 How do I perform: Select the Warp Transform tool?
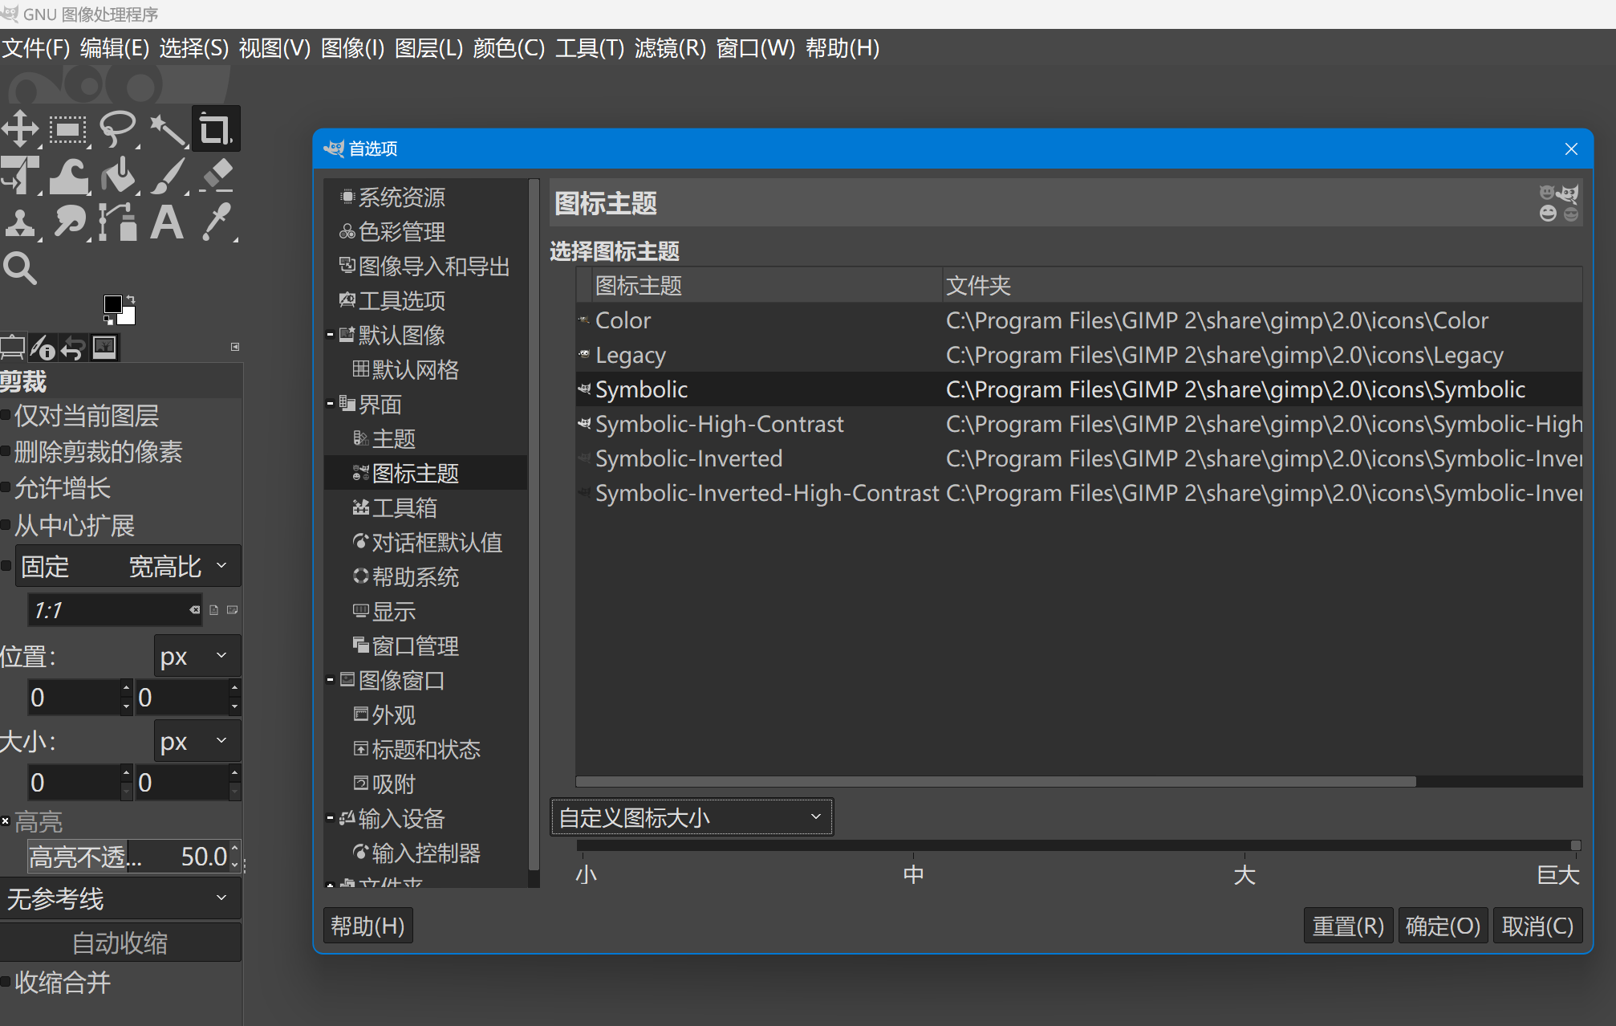69,176
